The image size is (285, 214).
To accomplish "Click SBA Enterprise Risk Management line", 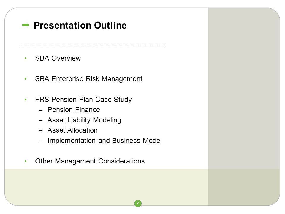I will point(89,79).
